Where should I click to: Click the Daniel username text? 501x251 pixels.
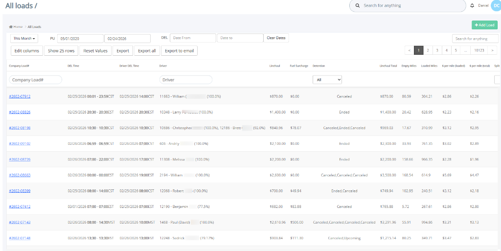point(483,6)
